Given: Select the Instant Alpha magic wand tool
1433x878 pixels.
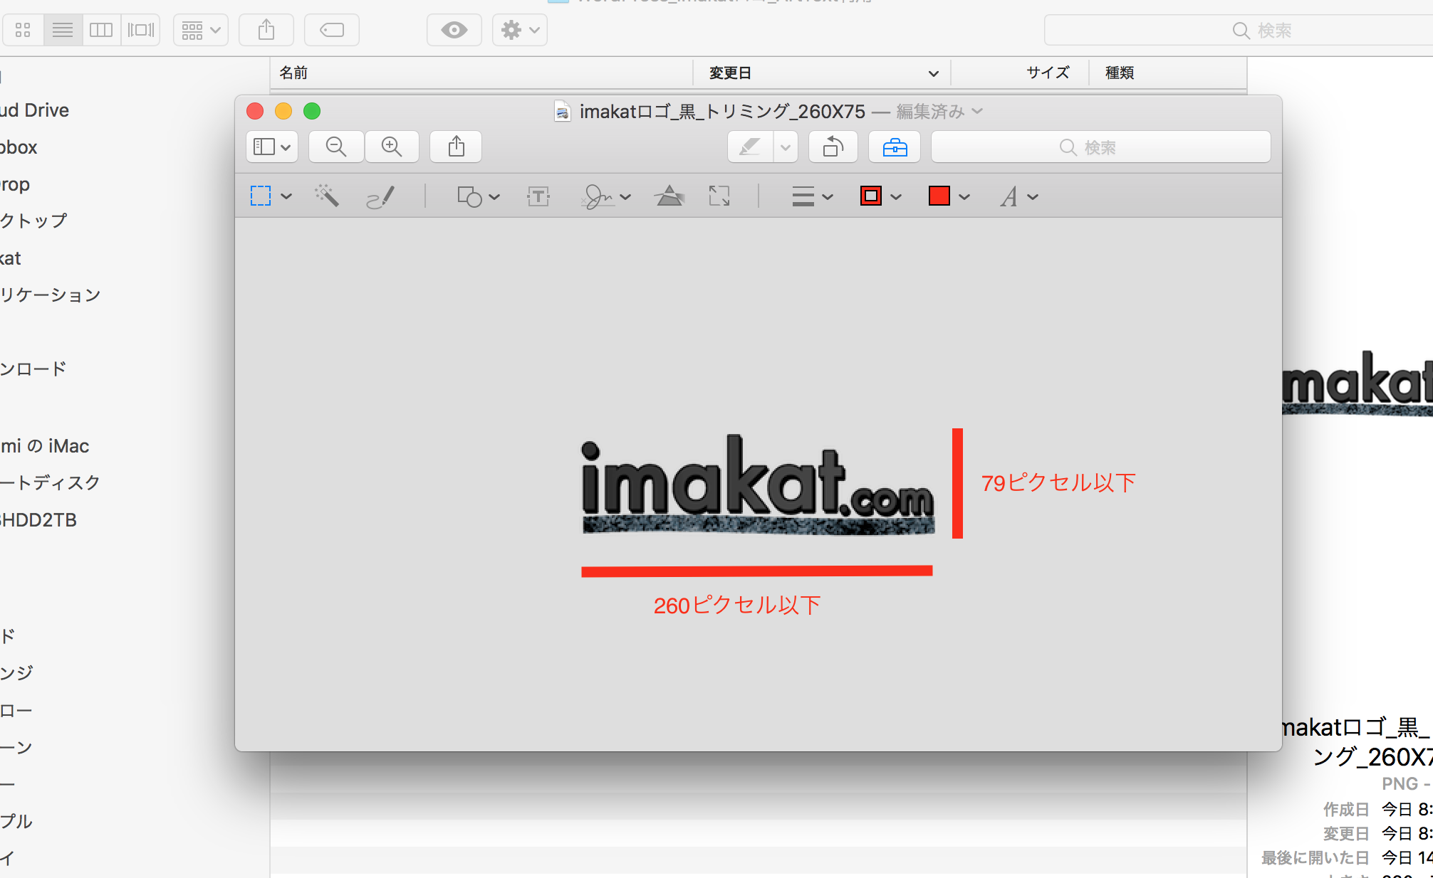Looking at the screenshot, I should (x=327, y=196).
